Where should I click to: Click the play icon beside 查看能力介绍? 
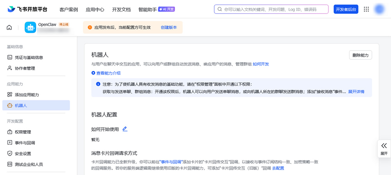point(93,73)
